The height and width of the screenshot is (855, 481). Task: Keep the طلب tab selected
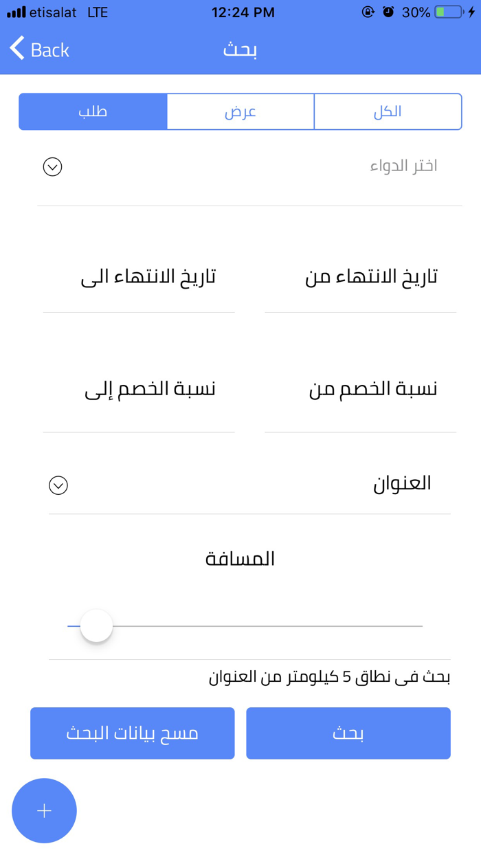[93, 111]
